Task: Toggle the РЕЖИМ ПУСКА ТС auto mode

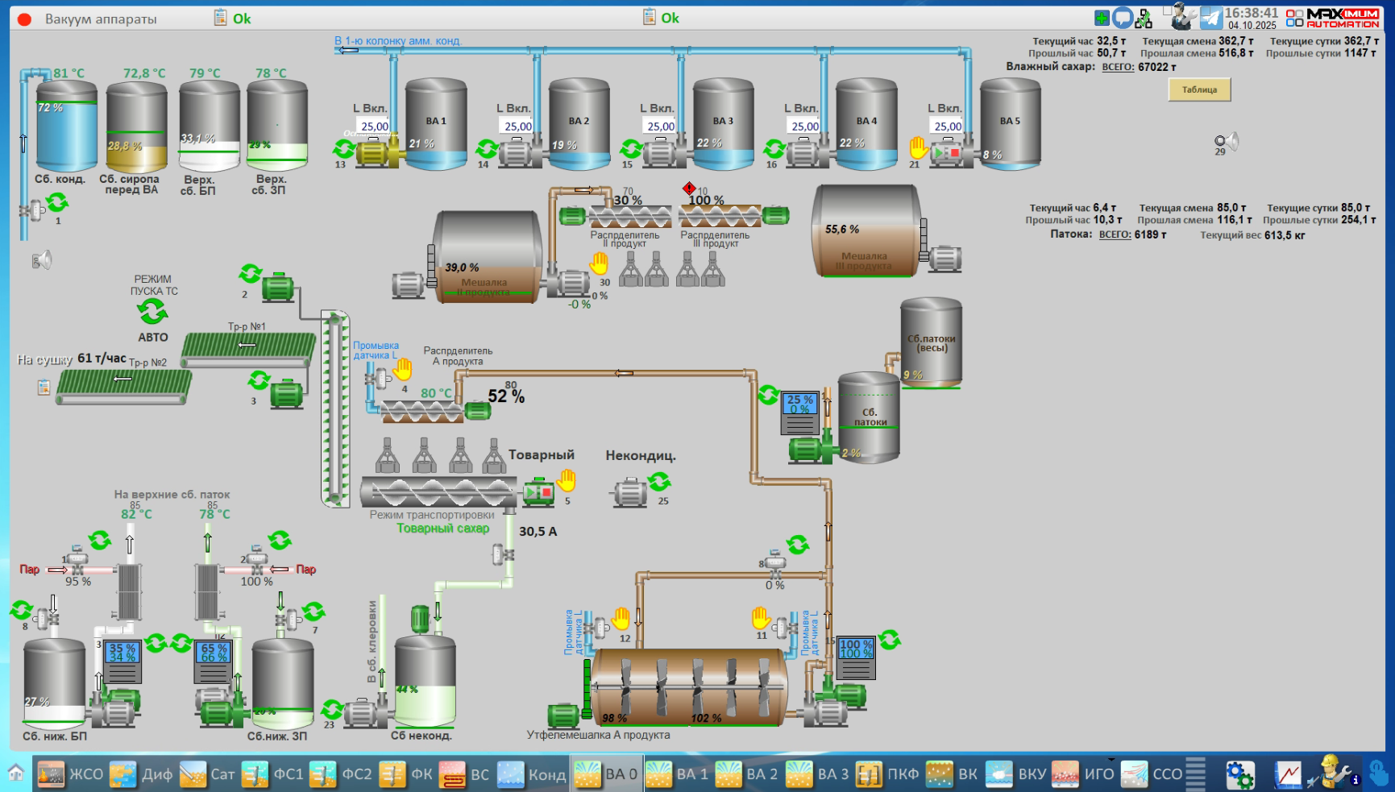Action: pos(152,311)
